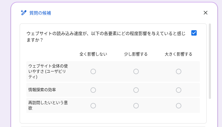Choose 大きく影響する for 情報探索の効率
Image resolution: width=222 pixels, height=127 pixels.
(179, 90)
